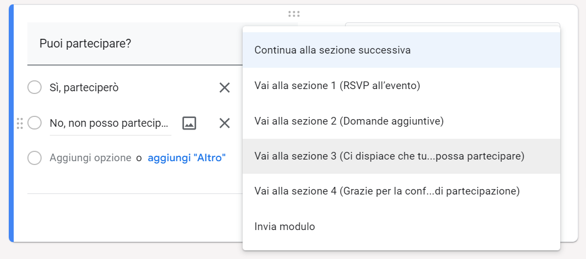Delete the "No, non posso partecip..." option
This screenshot has width=586, height=259.
(225, 123)
